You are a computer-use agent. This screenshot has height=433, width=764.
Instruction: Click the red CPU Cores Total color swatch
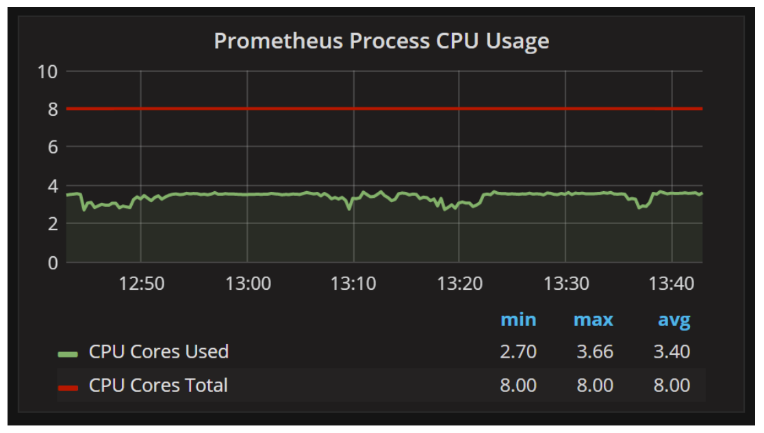(x=68, y=387)
